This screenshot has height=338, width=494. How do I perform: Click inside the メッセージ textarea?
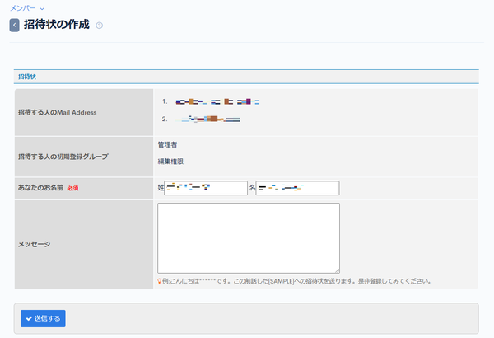249,238
